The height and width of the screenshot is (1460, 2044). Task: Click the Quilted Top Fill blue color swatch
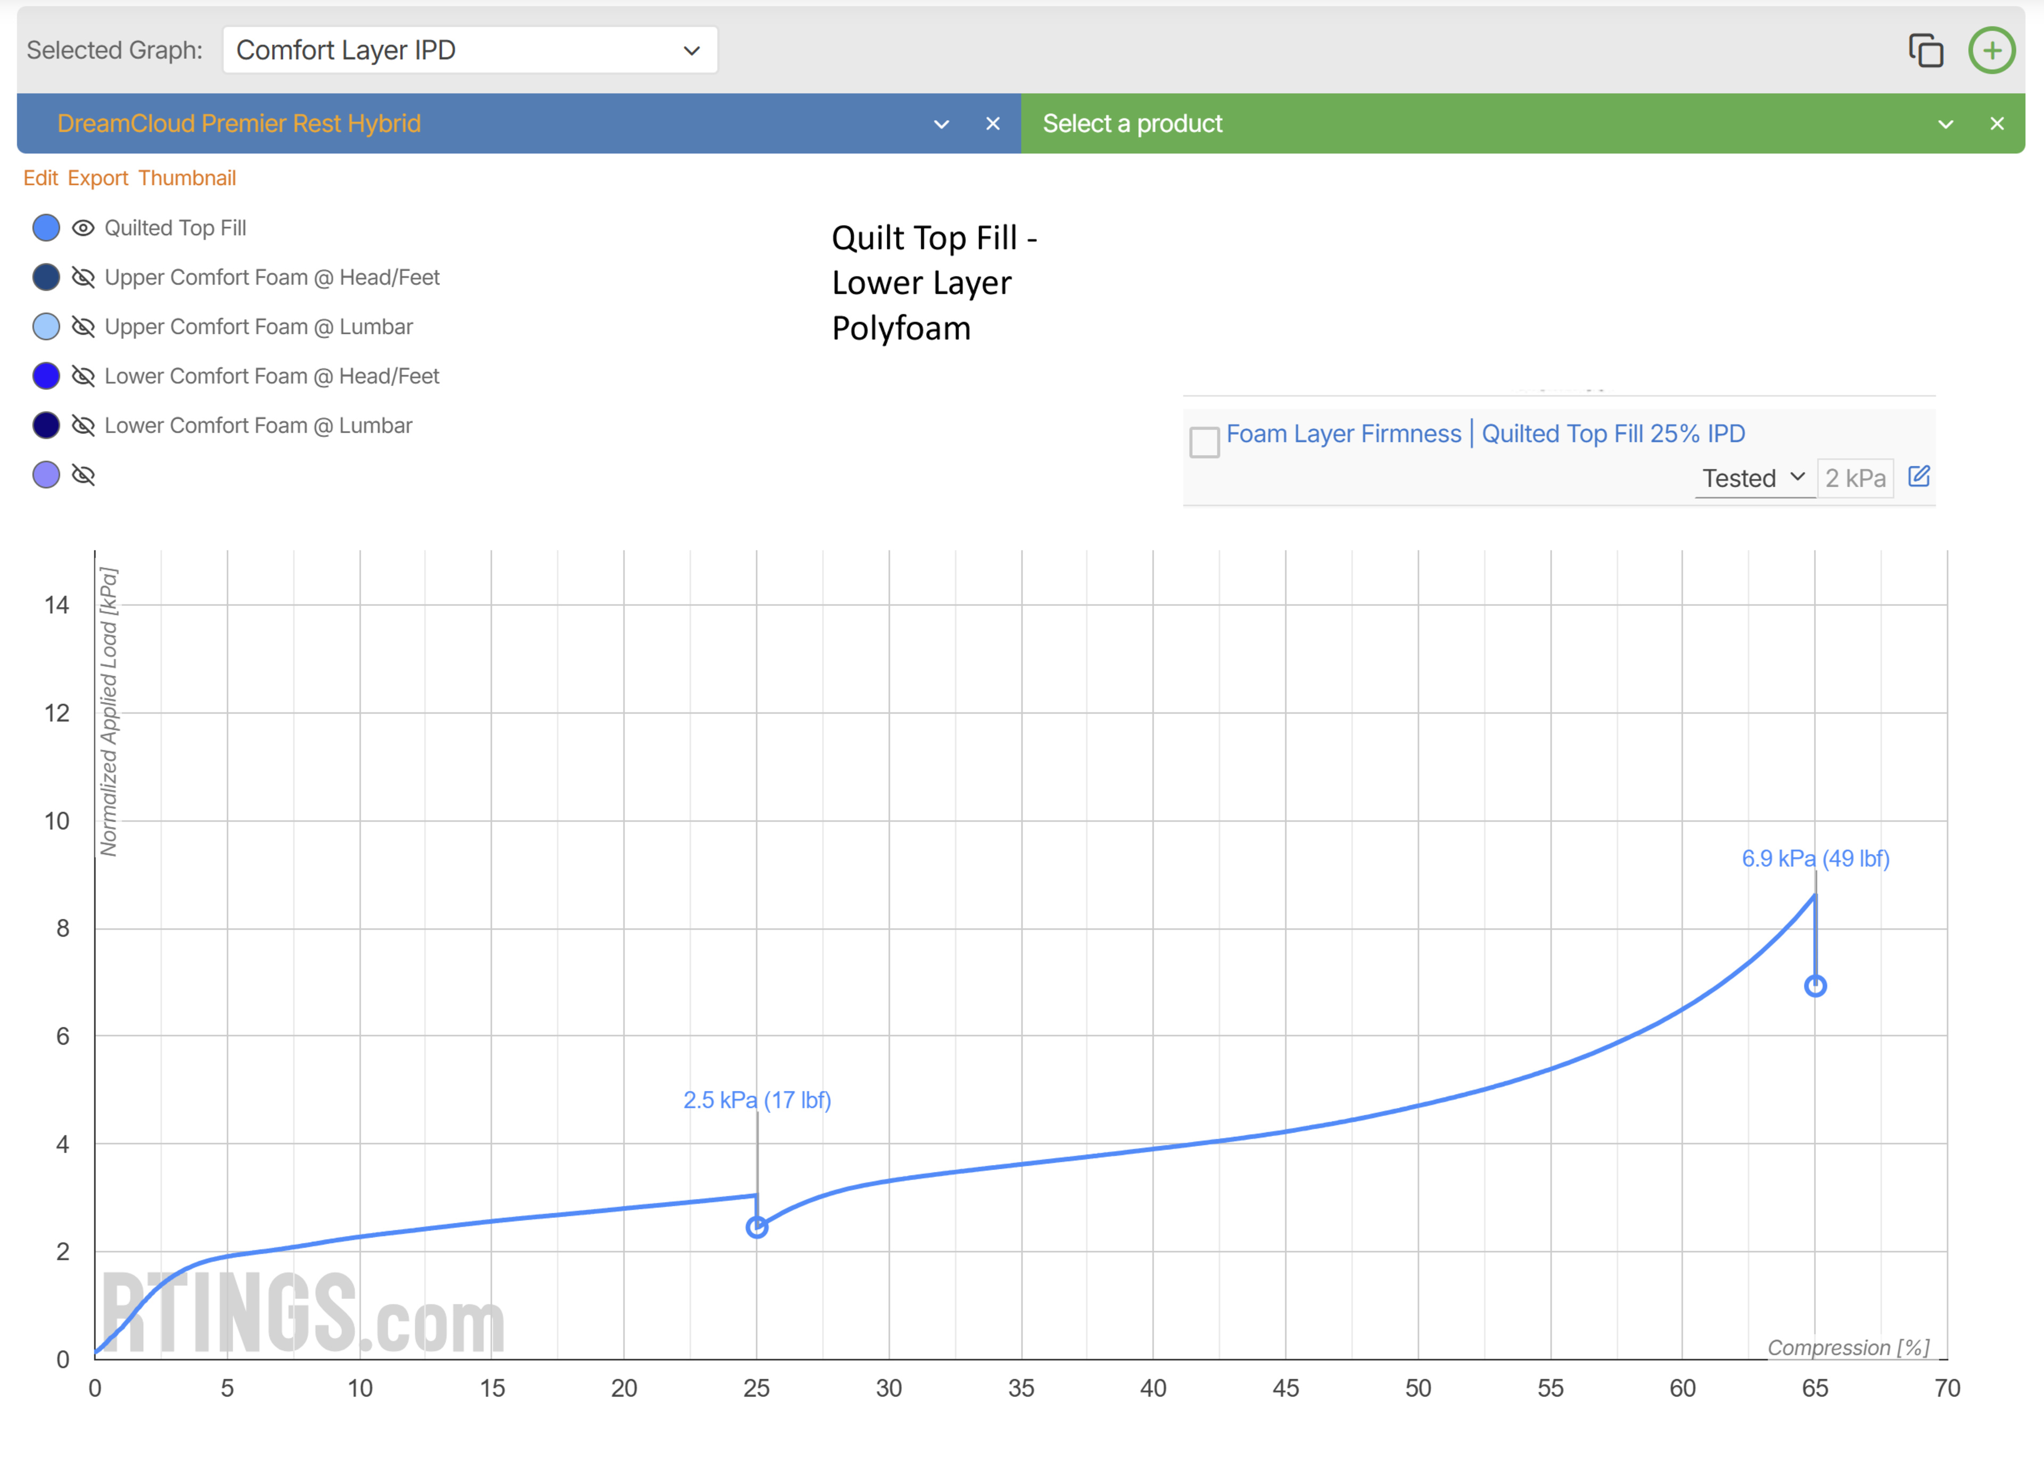pyautogui.click(x=46, y=228)
